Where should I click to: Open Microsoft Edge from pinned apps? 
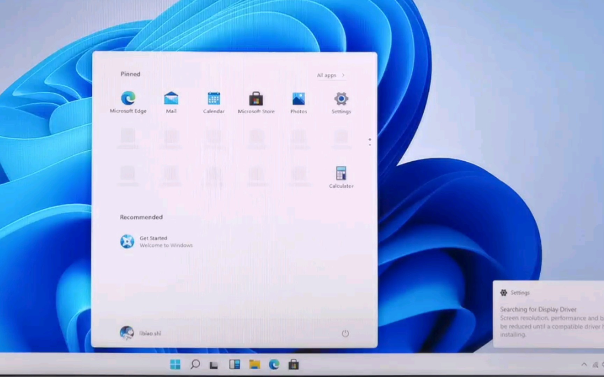(x=128, y=101)
